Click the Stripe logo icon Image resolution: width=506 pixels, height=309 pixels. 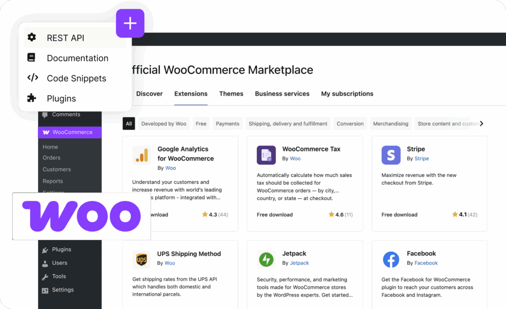(391, 155)
